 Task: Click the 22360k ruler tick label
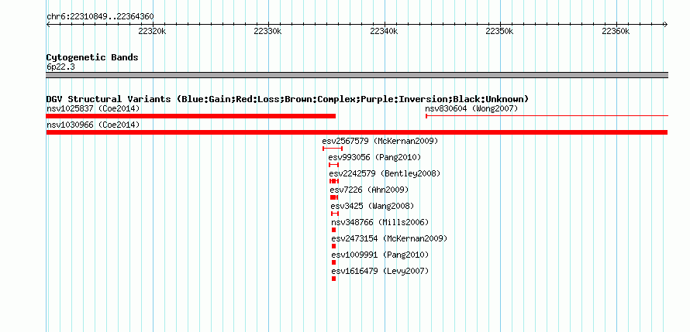click(x=616, y=32)
